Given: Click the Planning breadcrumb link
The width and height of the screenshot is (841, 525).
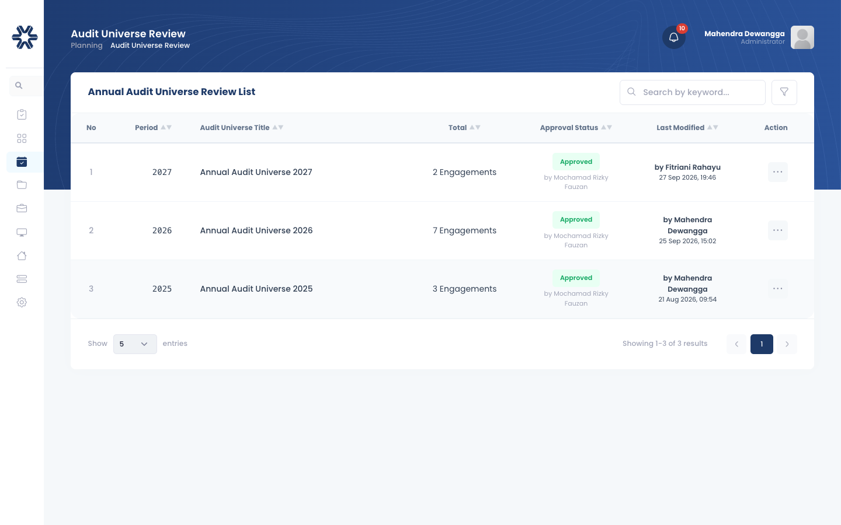Looking at the screenshot, I should click(86, 45).
